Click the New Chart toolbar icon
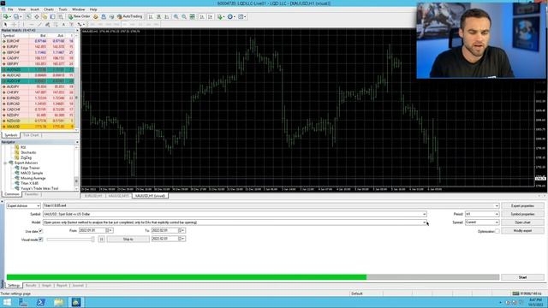Image resolution: width=548 pixels, height=308 pixels. pyautogui.click(x=6, y=16)
